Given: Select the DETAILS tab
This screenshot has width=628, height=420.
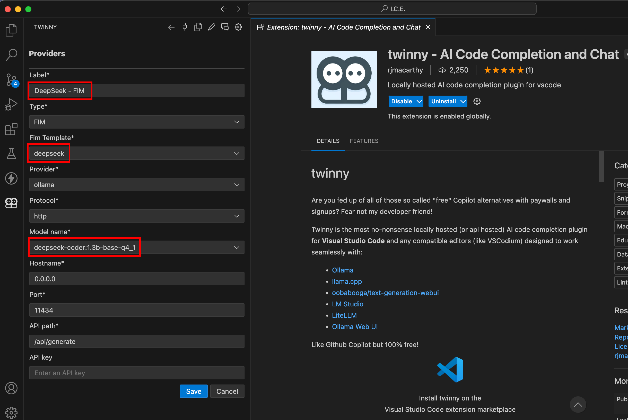Looking at the screenshot, I should (328, 141).
